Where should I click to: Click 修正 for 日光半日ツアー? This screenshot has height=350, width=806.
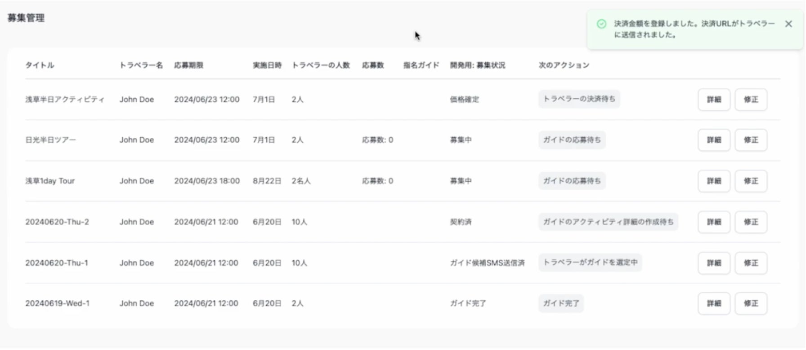[x=751, y=140]
